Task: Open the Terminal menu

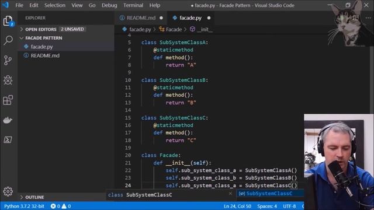Action: [x=133, y=5]
